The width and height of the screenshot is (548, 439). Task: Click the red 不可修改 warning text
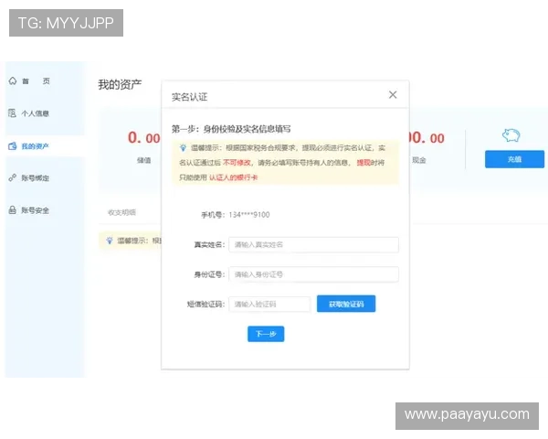click(x=237, y=163)
